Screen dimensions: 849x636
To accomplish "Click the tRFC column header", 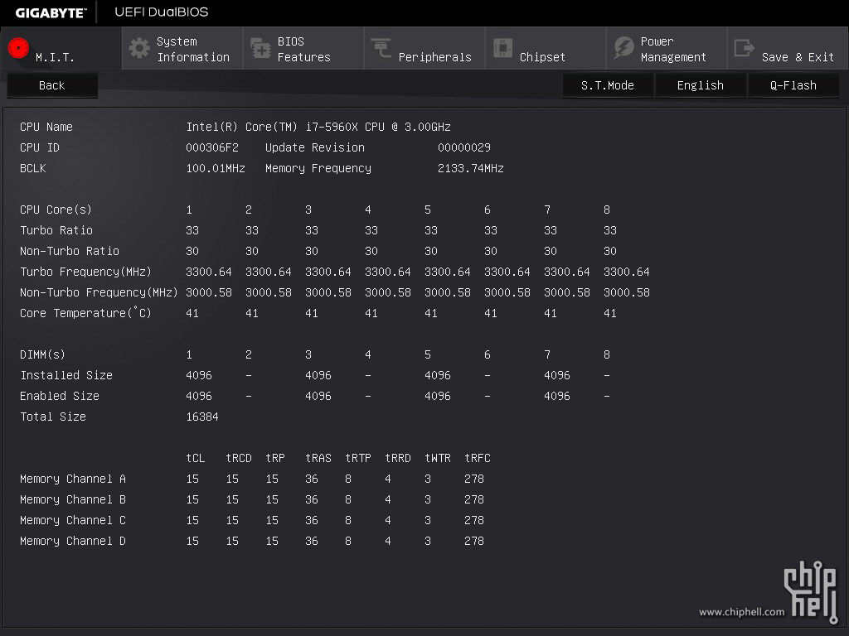I will 478,458.
